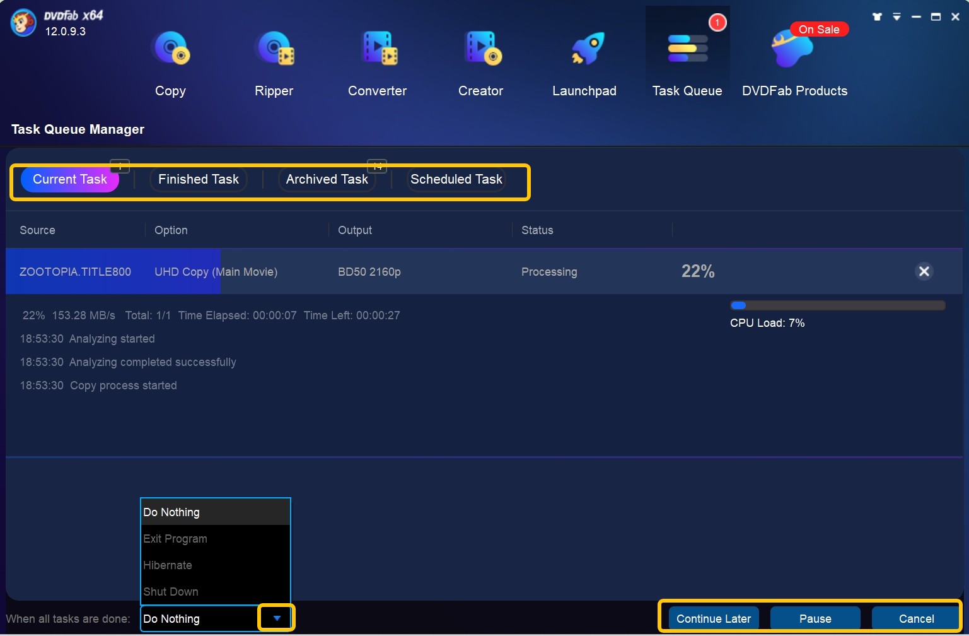Click the Task Queue notification badge
Image resolution: width=969 pixels, height=636 pixels.
pyautogui.click(x=717, y=23)
